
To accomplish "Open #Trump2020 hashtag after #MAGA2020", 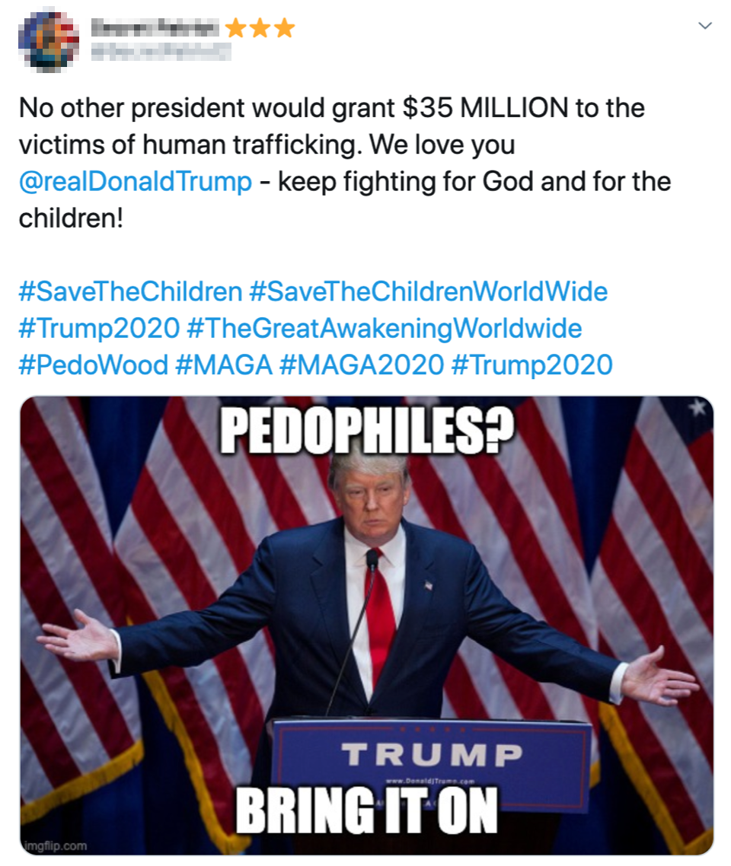I will click(x=532, y=365).
